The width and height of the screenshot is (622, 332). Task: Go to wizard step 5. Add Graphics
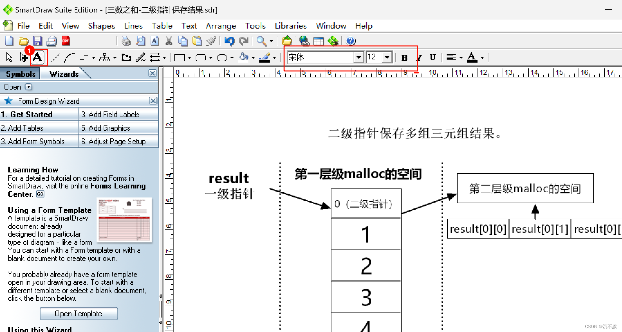pyautogui.click(x=118, y=128)
